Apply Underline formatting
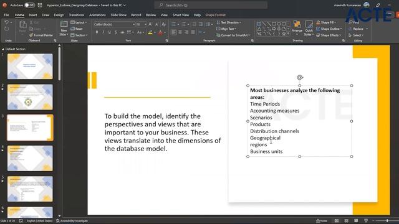The image size is (399, 224). point(110,32)
